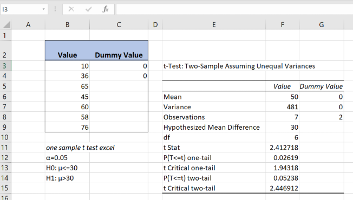The image size is (353, 200).
Task: Select cell containing 76
Action: (x=67, y=127)
